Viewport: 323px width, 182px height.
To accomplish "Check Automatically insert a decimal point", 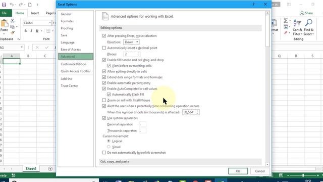I will (x=104, y=48).
